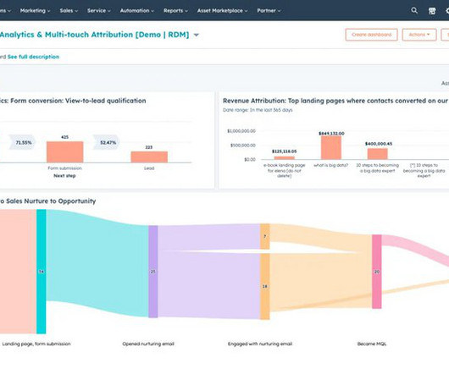The height and width of the screenshot is (374, 449).
Task: Click the Date range in the last 365 days text
Action: 258,110
